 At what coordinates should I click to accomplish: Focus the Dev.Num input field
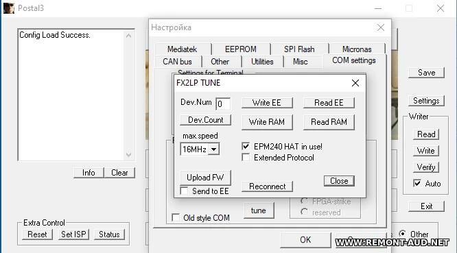223,104
